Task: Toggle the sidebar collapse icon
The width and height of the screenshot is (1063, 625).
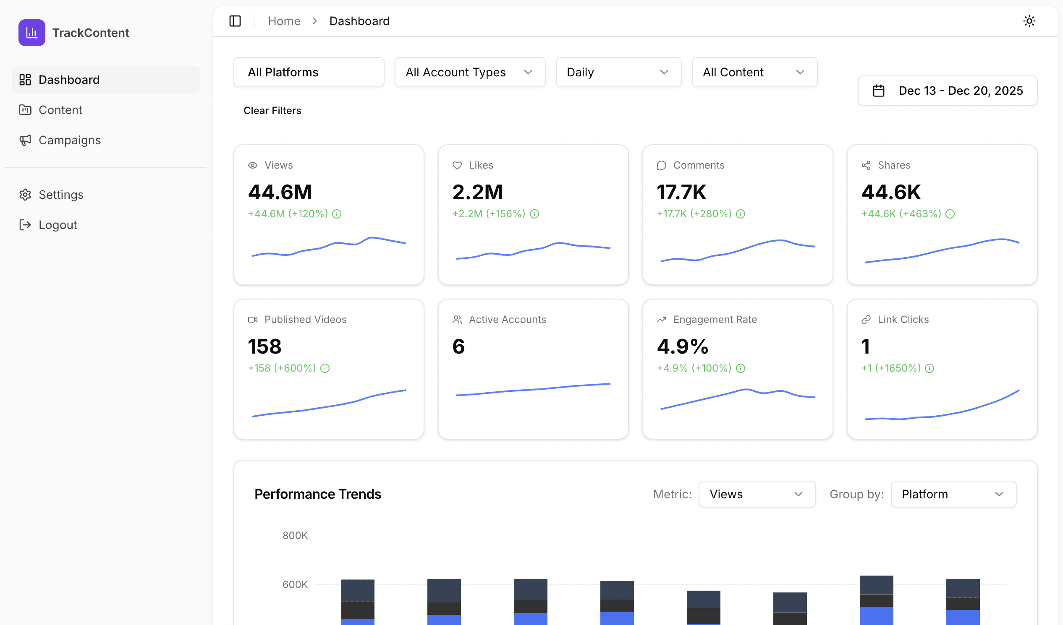Action: pyautogui.click(x=235, y=21)
